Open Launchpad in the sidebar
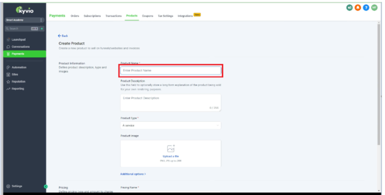 [19, 40]
